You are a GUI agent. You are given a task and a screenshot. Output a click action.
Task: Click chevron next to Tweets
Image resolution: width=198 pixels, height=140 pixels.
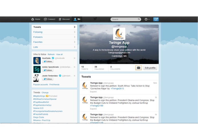pyautogui.click(x=75, y=27)
